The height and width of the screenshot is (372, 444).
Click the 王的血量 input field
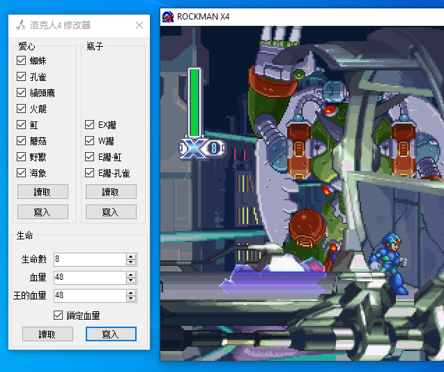[89, 295]
